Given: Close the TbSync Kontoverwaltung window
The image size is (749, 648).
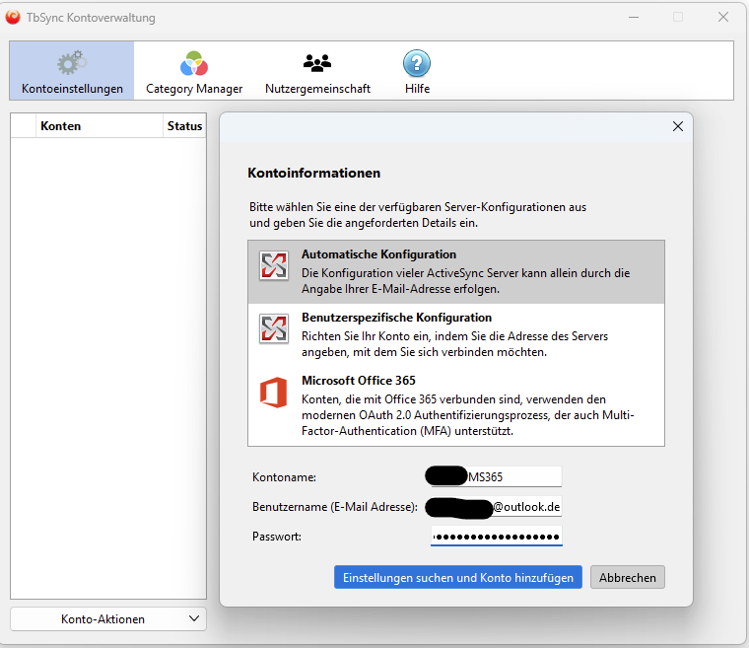Looking at the screenshot, I should [723, 17].
